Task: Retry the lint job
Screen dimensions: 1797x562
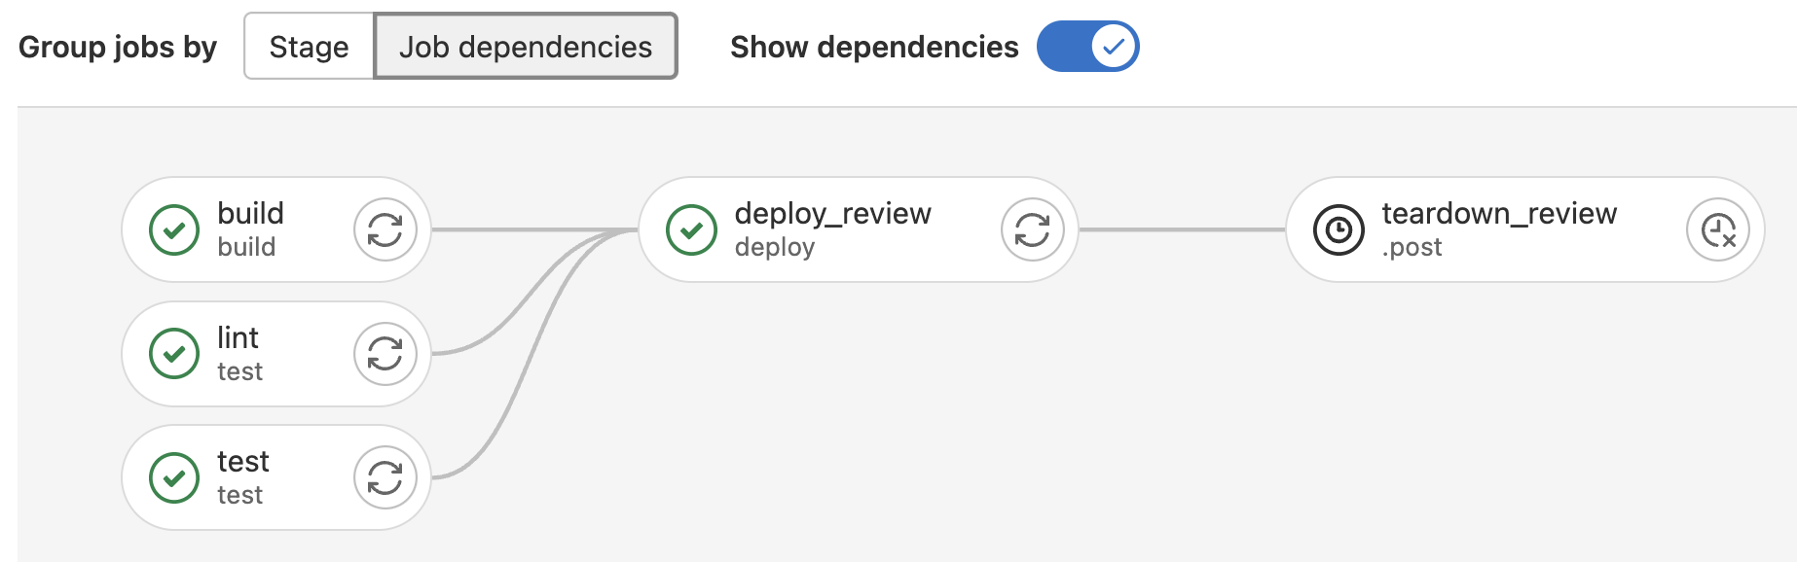Action: point(385,354)
